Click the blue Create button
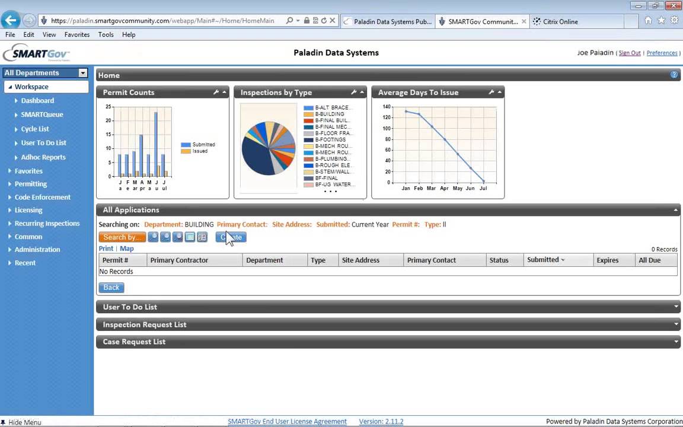This screenshot has width=683, height=427. pos(231,237)
